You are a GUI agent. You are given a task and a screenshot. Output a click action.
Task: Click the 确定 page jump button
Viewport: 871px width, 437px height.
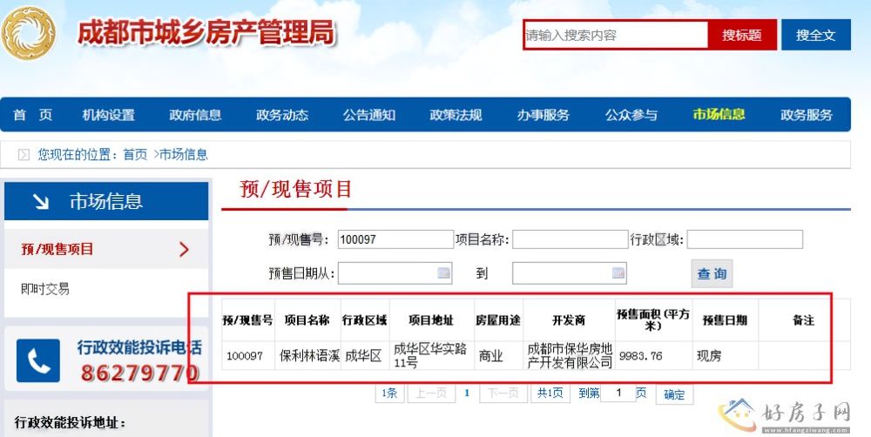(x=674, y=394)
